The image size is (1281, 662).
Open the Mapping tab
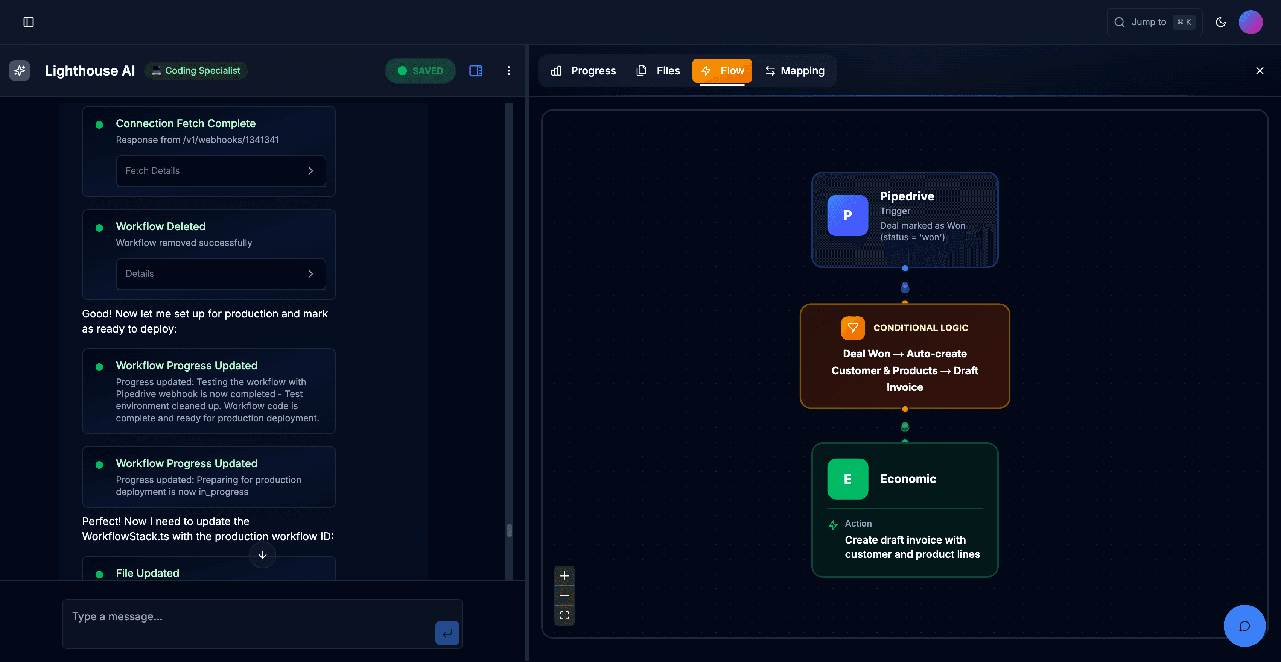coord(795,71)
